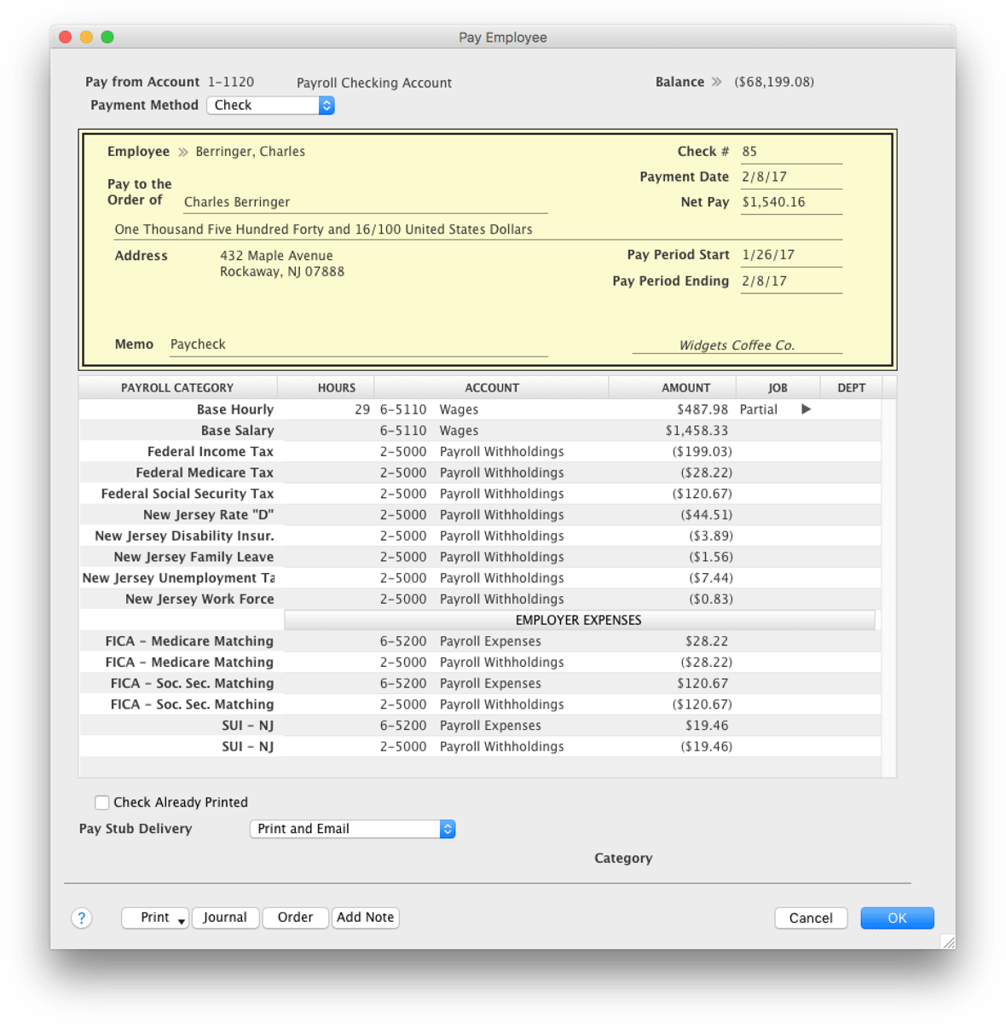Click the Order button
The width and height of the screenshot is (1006, 1025).
click(x=295, y=918)
